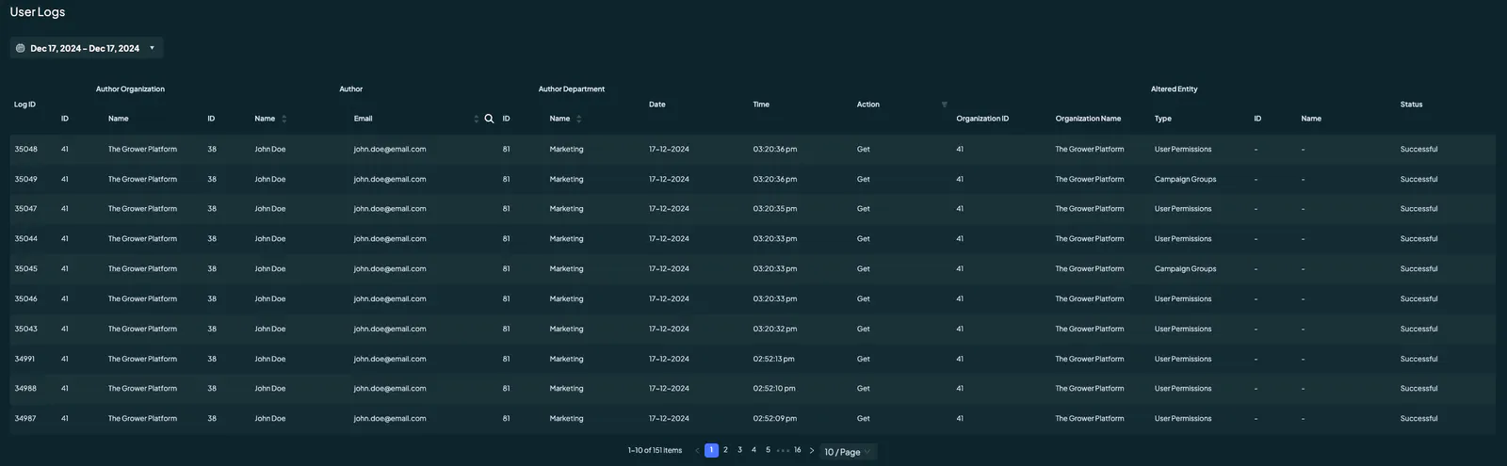The width and height of the screenshot is (1507, 466).
Task: Expand the date range dropdown arrow
Action: [x=152, y=48]
